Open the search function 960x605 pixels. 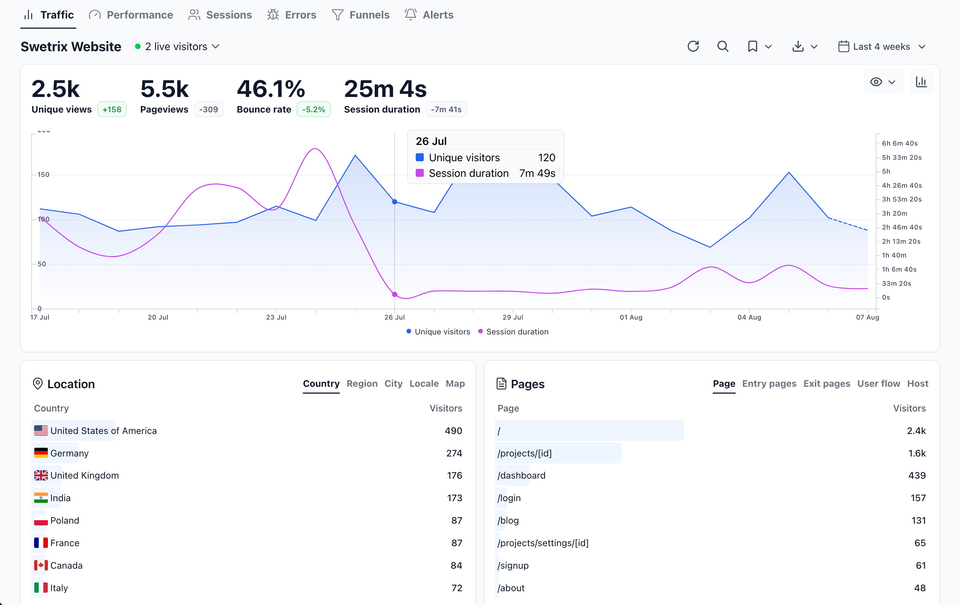pos(723,46)
